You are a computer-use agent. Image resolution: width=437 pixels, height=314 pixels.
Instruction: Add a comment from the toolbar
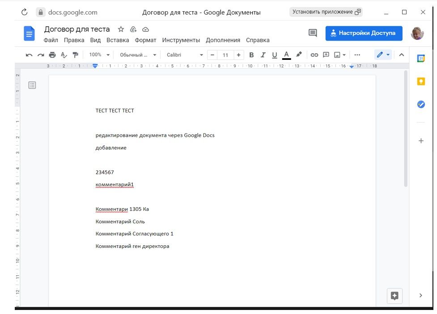click(326, 55)
